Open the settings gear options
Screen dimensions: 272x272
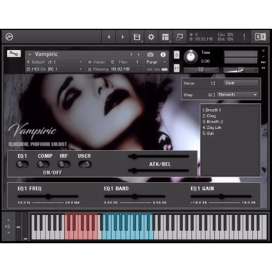[151, 37]
